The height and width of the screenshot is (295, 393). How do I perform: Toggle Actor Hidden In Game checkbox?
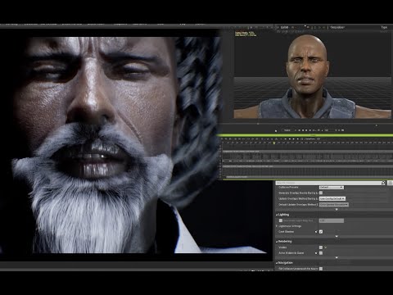pos(321,253)
